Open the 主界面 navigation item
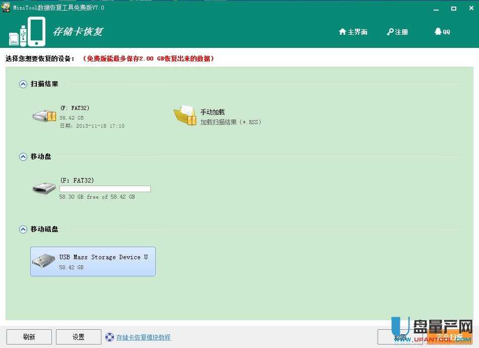The image size is (479, 348). 356,32
